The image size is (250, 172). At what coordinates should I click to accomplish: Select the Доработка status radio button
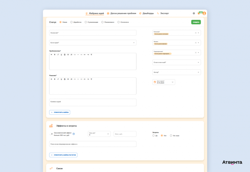tap(71, 22)
